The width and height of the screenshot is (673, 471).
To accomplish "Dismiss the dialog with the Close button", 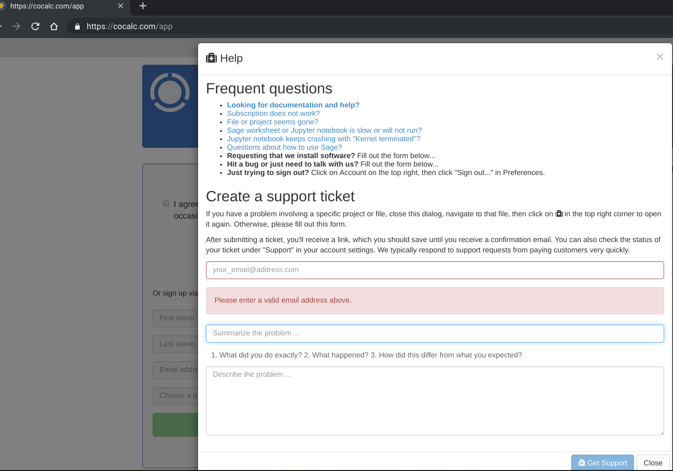I will (x=653, y=463).
